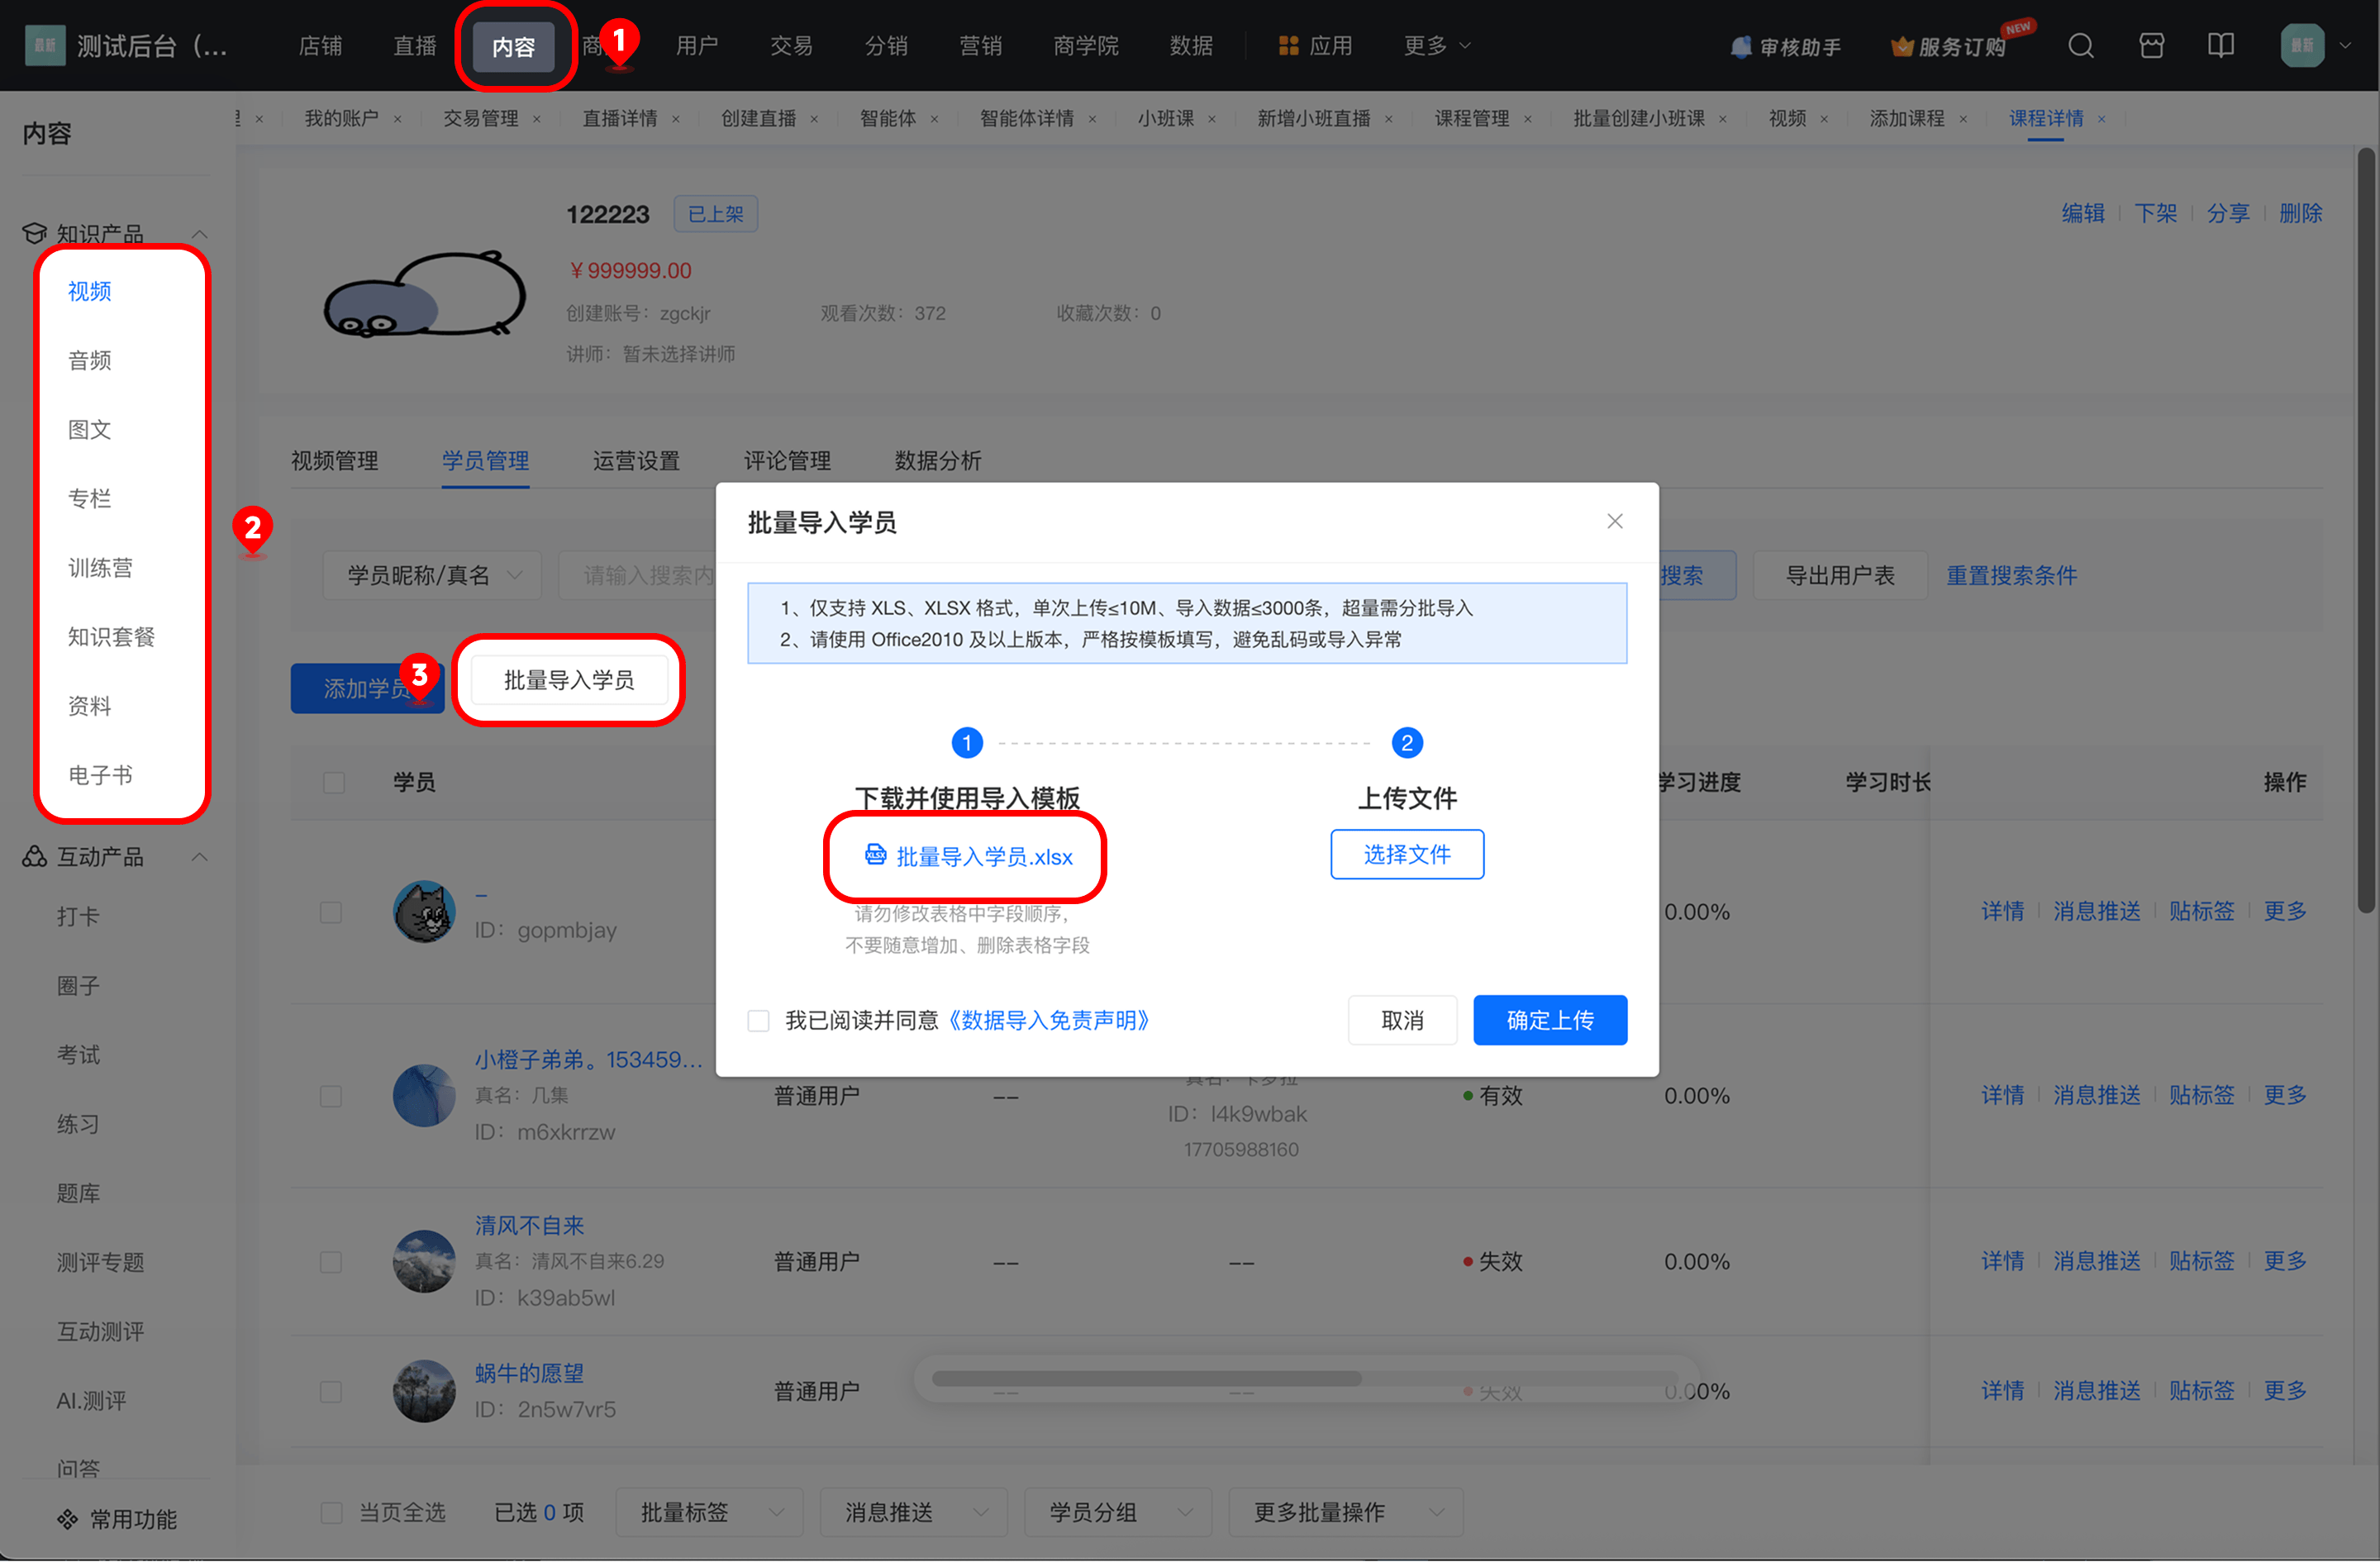Select 训练营 in the sidebar
This screenshot has height=1562, width=2380.
pyautogui.click(x=100, y=569)
